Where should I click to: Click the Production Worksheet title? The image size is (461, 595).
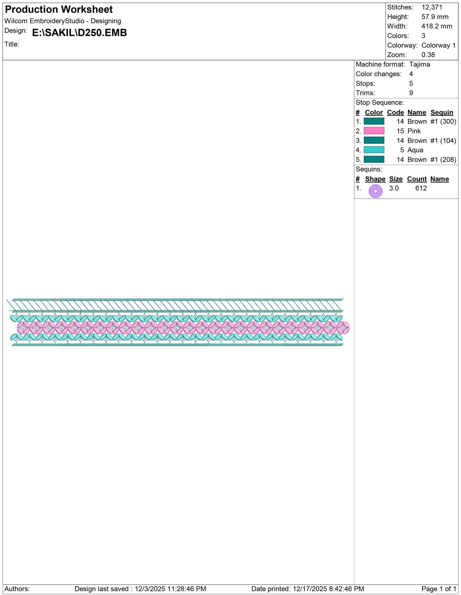coord(59,10)
